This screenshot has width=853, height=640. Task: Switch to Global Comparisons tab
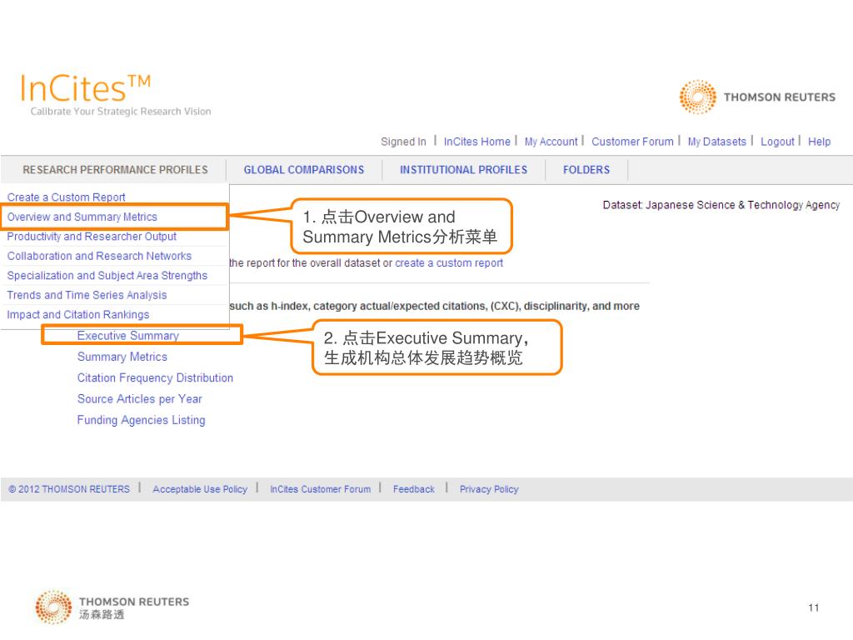304,170
